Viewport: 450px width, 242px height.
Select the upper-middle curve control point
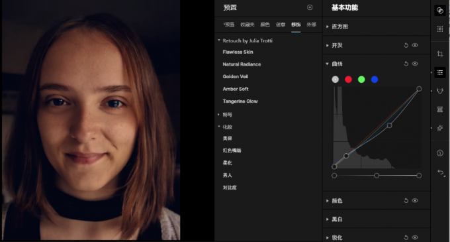click(389, 125)
